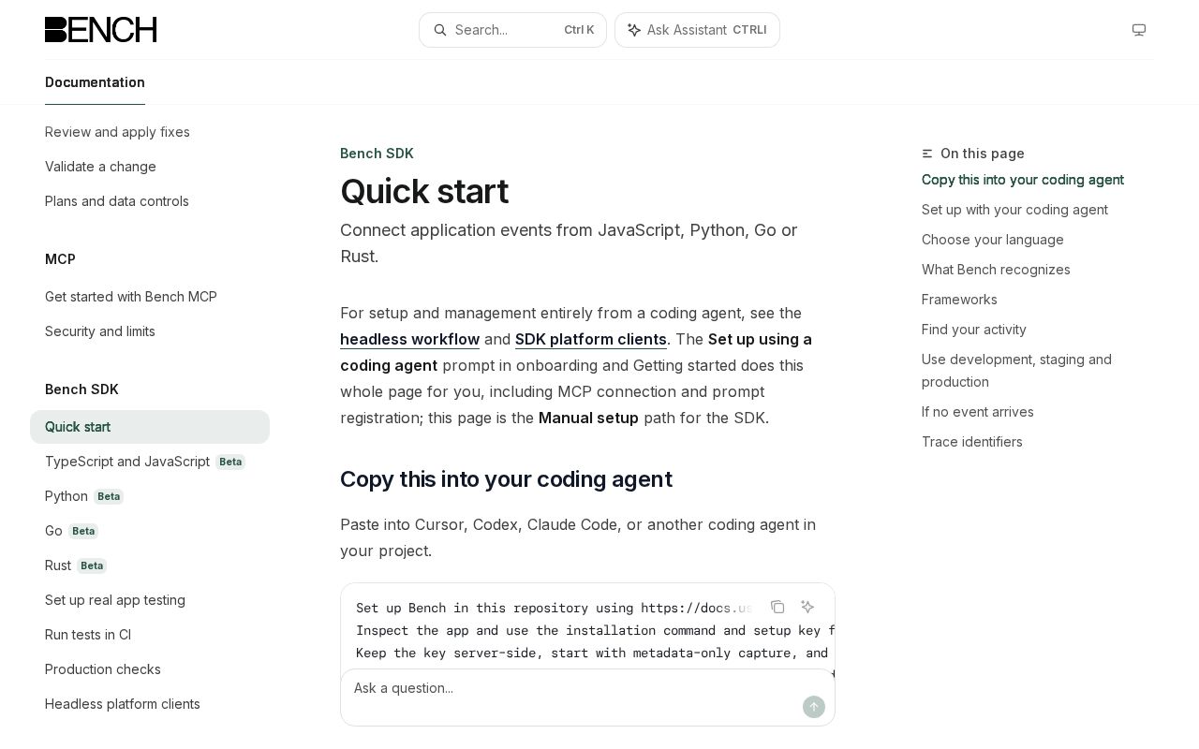The image size is (1199, 749).
Task: Jump to Choose your language section
Action: point(993,240)
